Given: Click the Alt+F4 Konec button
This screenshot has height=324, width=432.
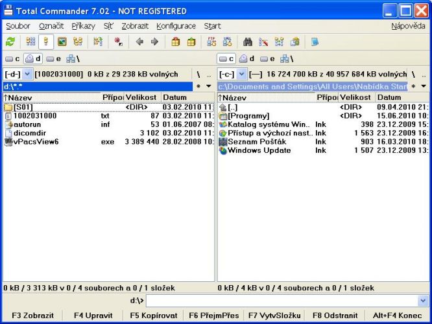Looking at the screenshot, I should click(397, 316).
